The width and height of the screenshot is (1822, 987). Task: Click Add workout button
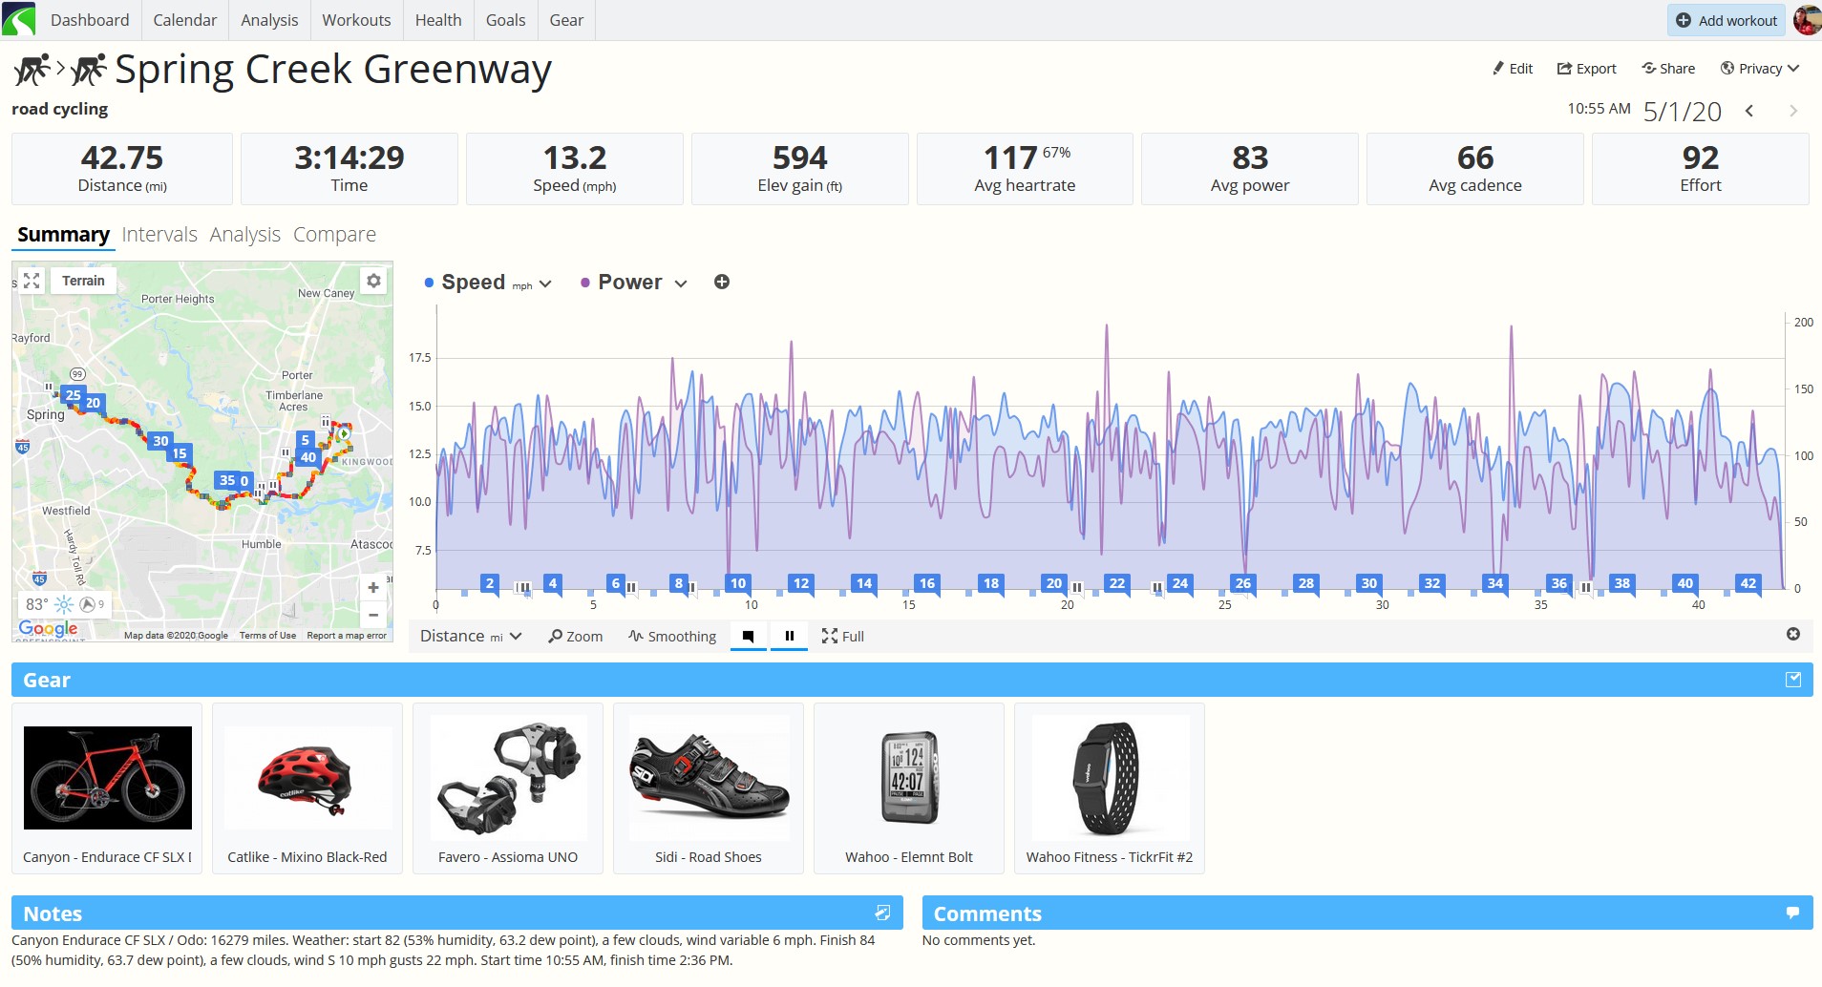1727,20
